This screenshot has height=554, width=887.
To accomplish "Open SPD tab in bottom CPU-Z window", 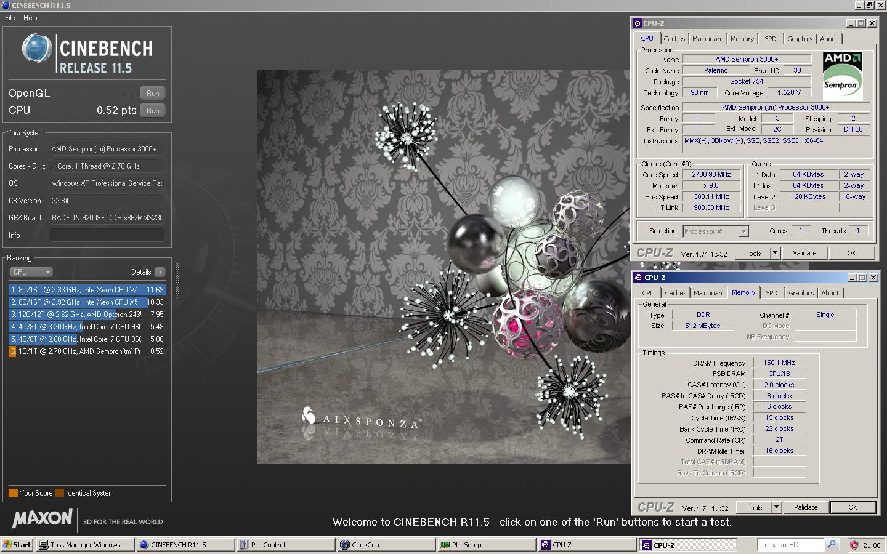I will point(772,293).
